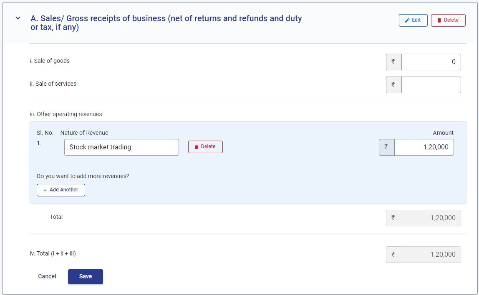Click the rupee symbol beside Sale of goods

393,62
